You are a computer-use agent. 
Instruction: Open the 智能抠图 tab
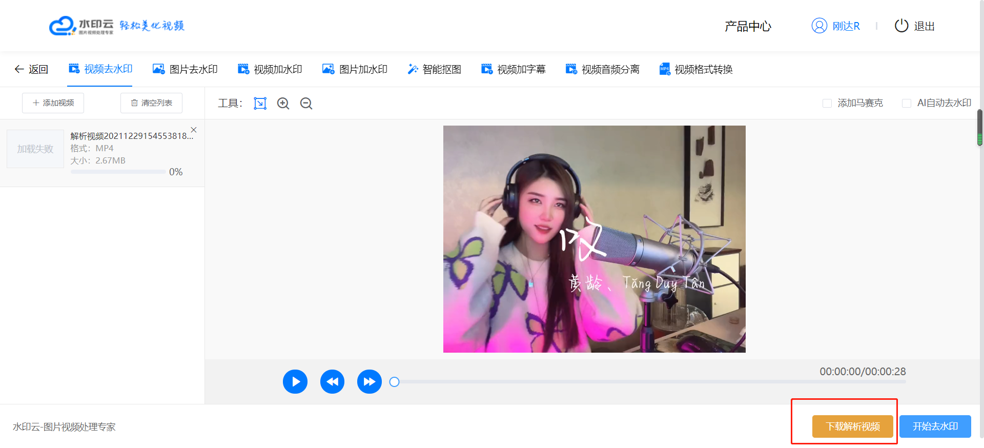click(x=435, y=69)
